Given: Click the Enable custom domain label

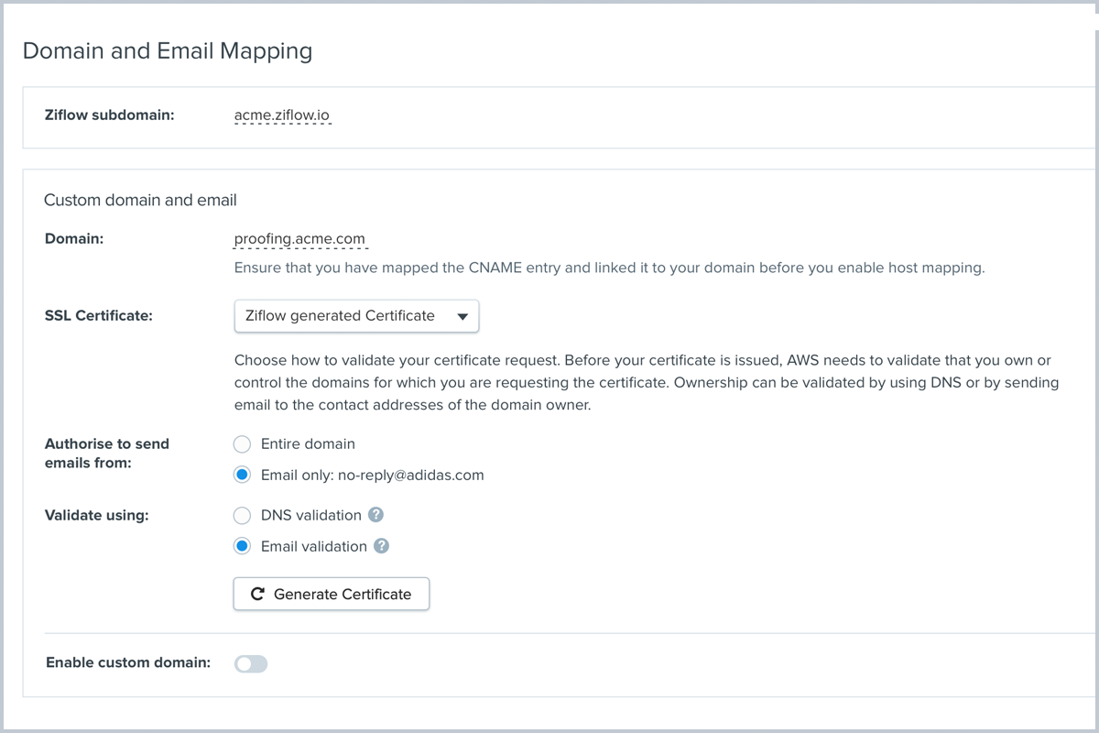Looking at the screenshot, I should [128, 662].
